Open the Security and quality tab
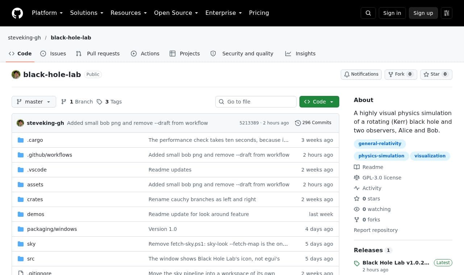 coord(242,54)
